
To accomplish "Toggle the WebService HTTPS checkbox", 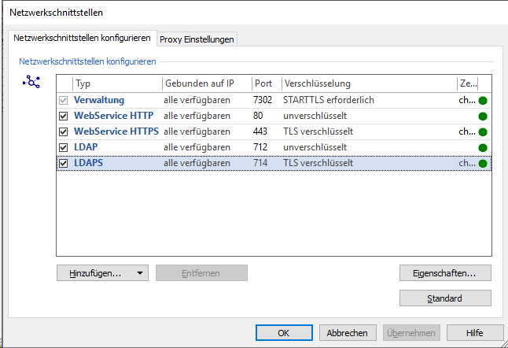I will click(x=64, y=132).
